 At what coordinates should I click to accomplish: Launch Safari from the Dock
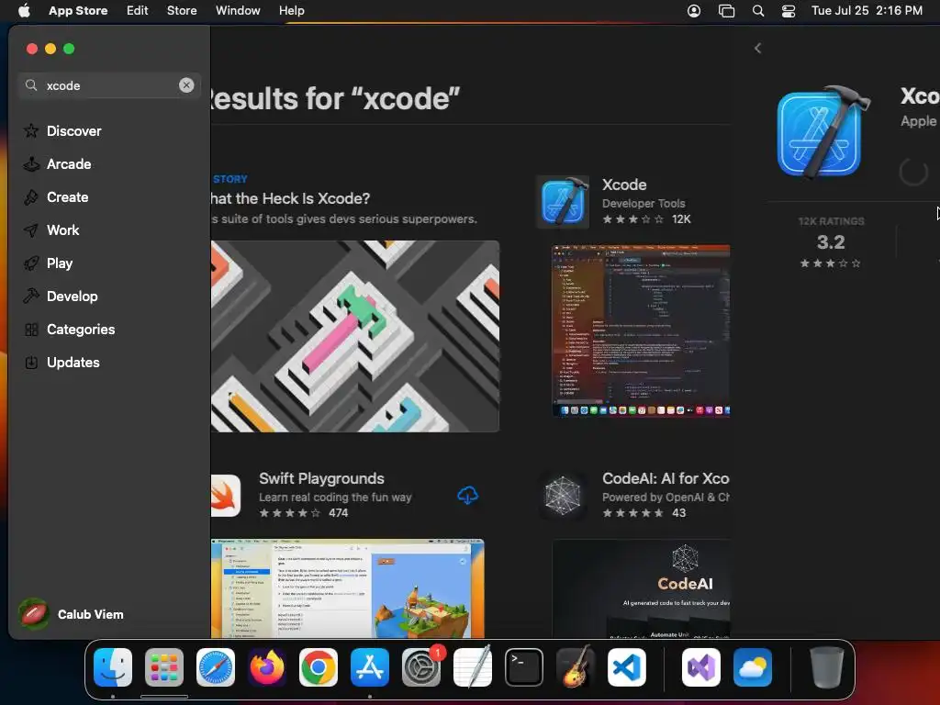click(216, 667)
